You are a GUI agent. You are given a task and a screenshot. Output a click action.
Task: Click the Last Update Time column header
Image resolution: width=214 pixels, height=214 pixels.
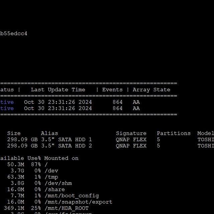click(58, 90)
